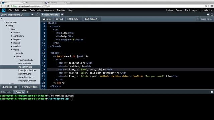Collapse the app folder
The image size is (214, 120).
click(x=9, y=29)
